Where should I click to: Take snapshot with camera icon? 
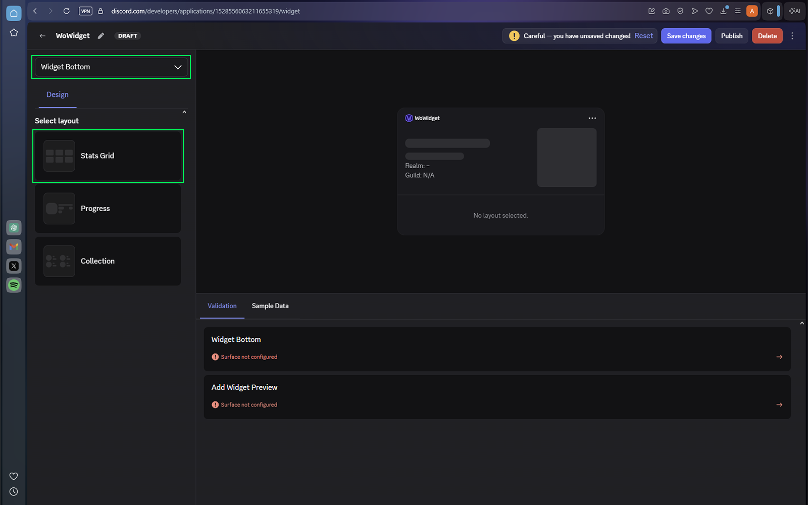[x=666, y=11]
